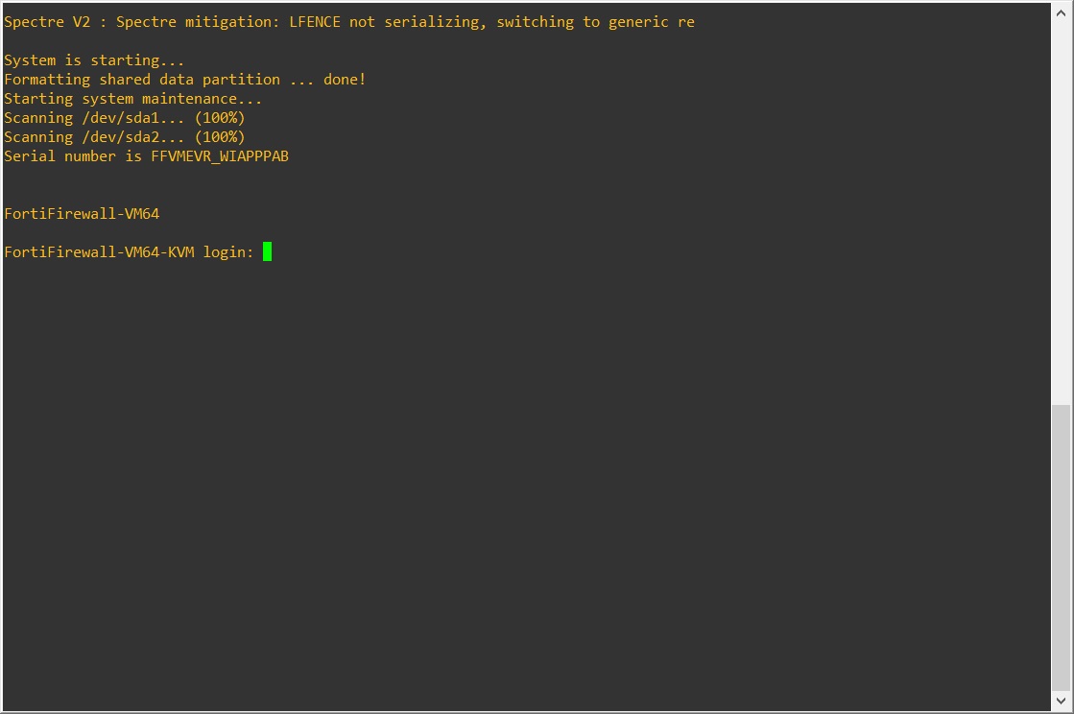The height and width of the screenshot is (714, 1074).
Task: Click the "(100%)" after /dev/sda2
Action: (x=220, y=137)
